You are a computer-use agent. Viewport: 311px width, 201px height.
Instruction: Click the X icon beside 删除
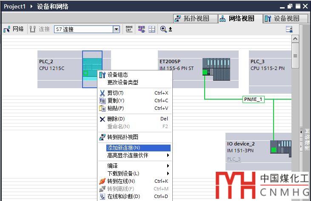coord(103,119)
